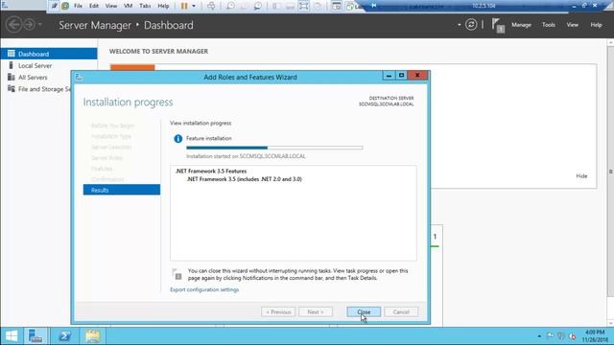Close the wizard with the red X
Screen dimensions: 614x345
(x=418, y=75)
